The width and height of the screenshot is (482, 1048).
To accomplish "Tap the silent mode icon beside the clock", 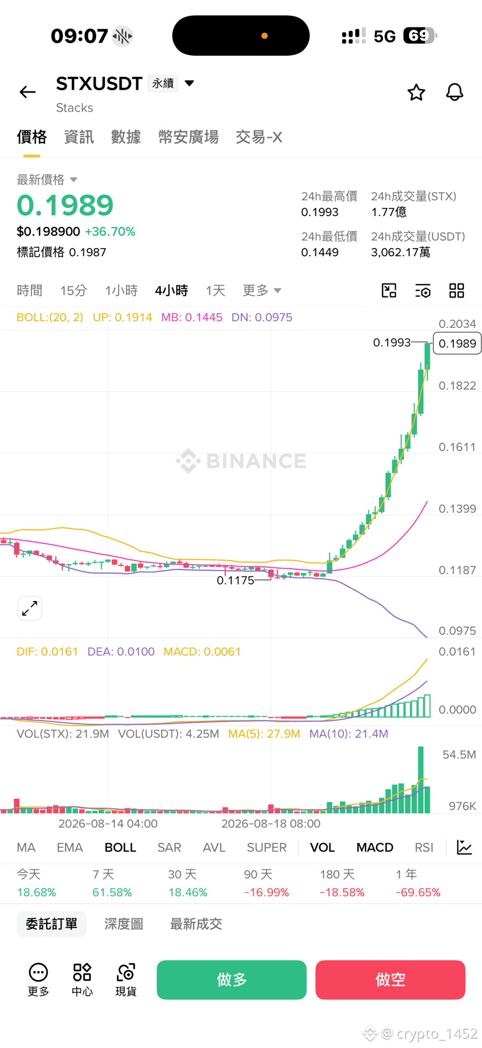I will pos(122,36).
